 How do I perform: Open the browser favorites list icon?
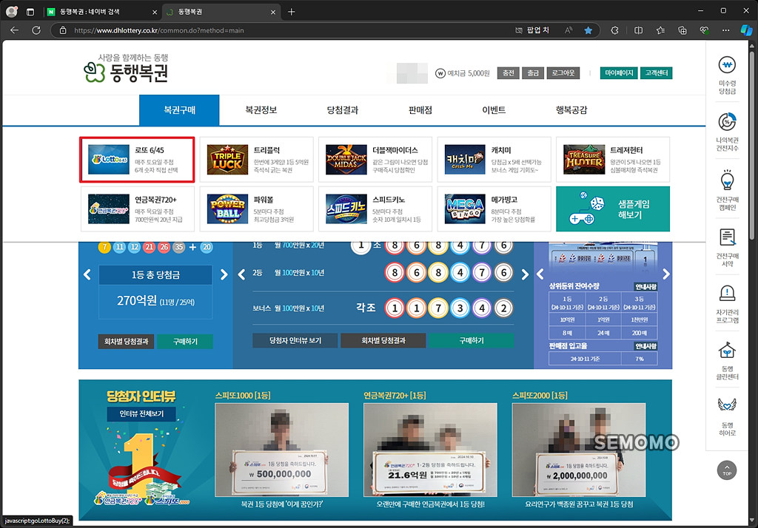(660, 30)
